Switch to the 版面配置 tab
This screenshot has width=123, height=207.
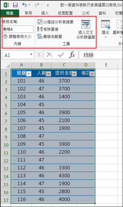(x=65, y=13)
